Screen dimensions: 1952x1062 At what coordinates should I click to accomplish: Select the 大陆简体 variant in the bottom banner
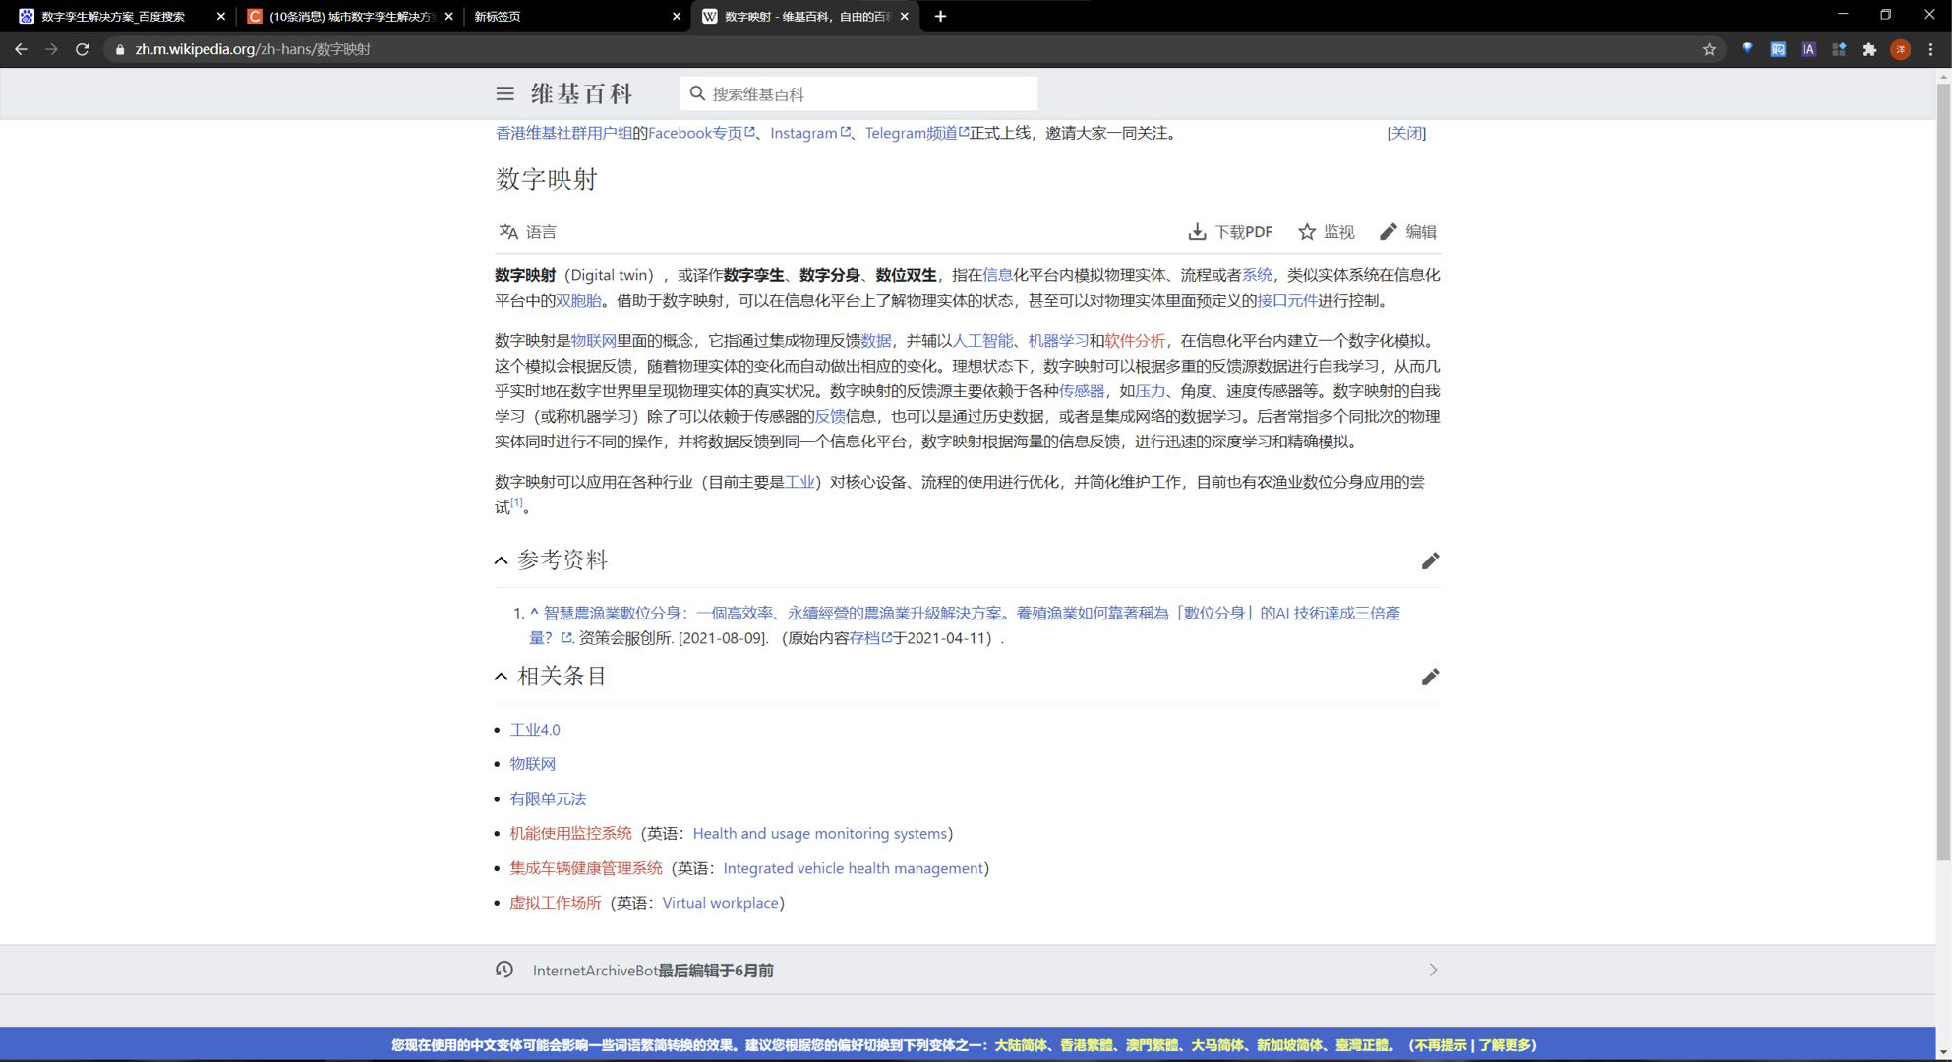tap(1020, 1045)
